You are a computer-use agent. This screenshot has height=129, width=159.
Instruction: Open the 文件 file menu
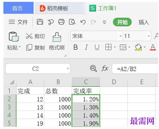[18, 22]
